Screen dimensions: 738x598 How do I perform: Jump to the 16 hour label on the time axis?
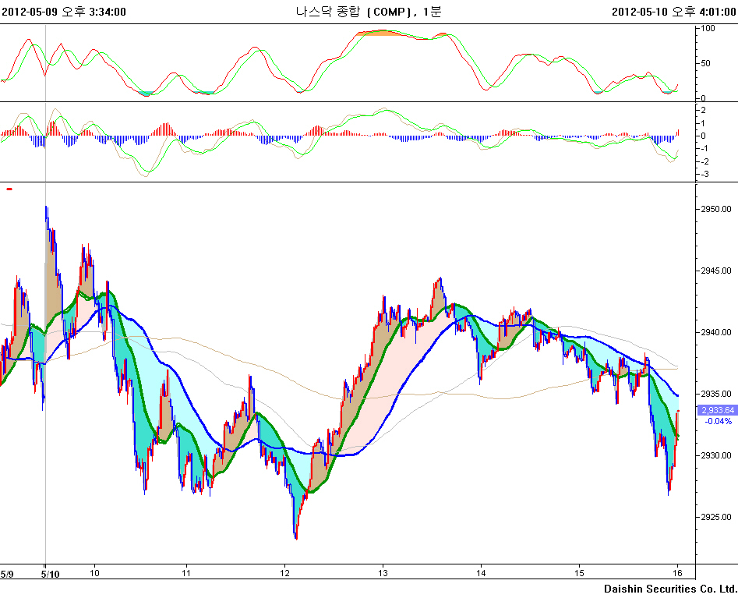(678, 574)
